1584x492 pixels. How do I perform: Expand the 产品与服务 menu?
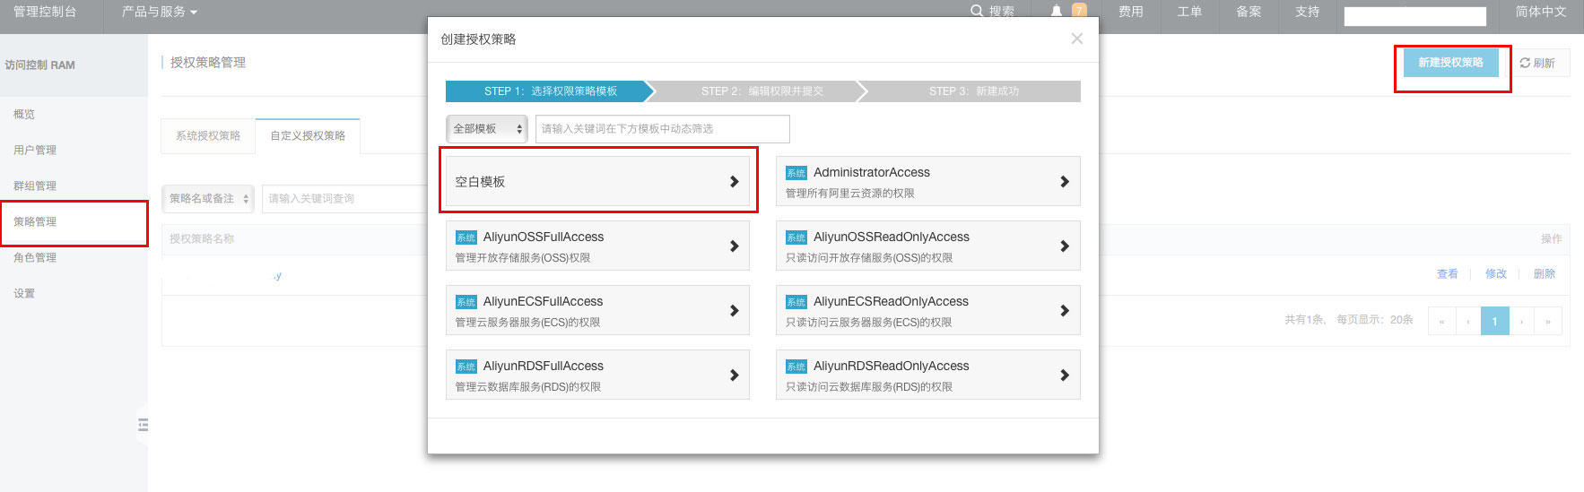click(x=159, y=12)
